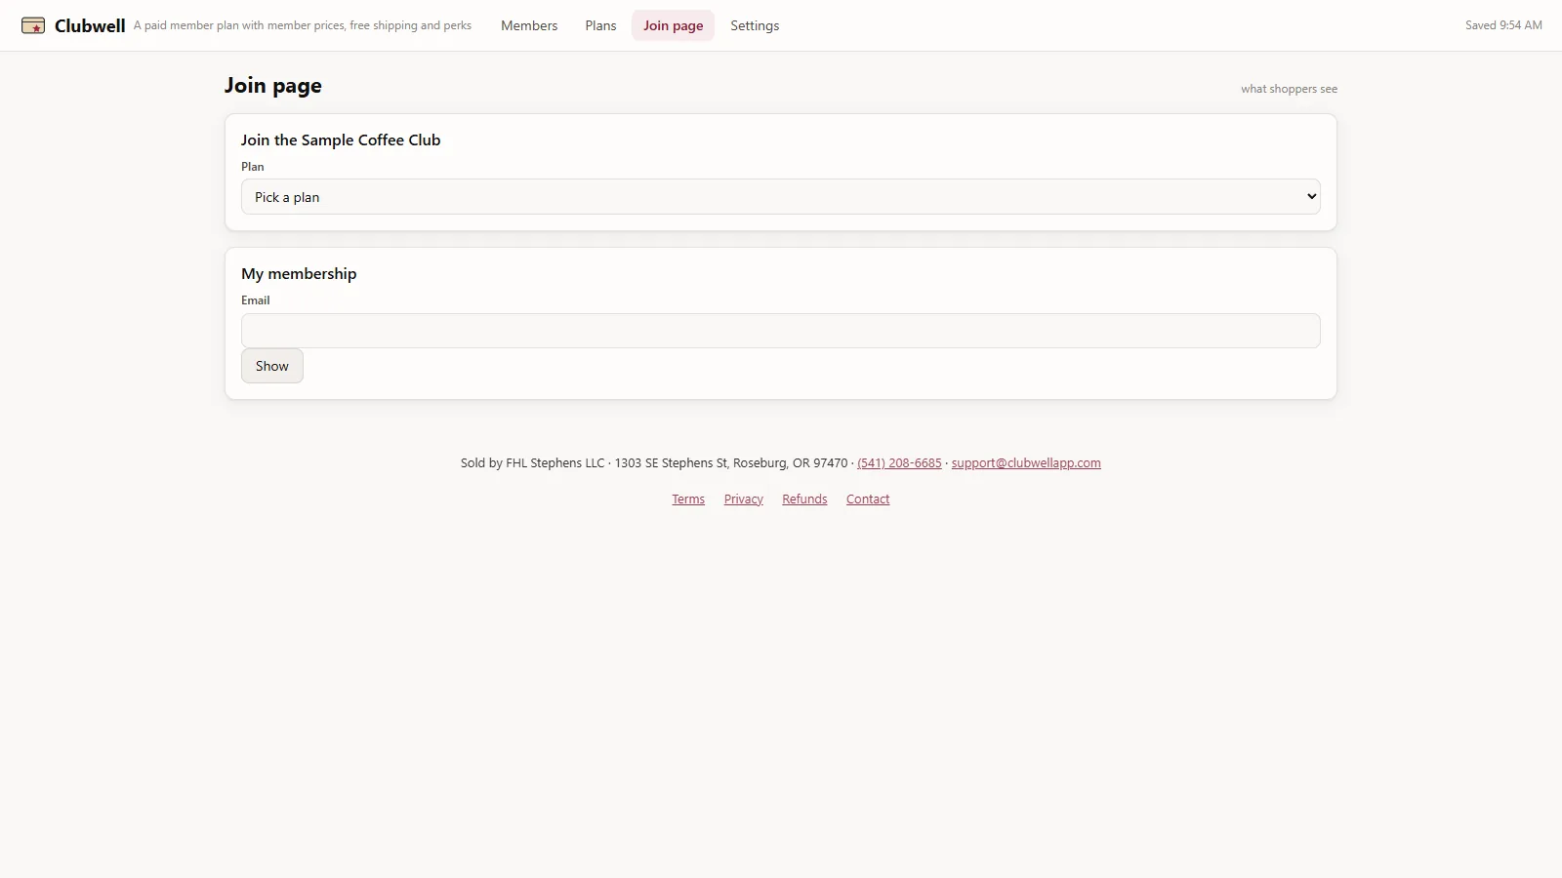Call the (541) 208-6685 phone link
The image size is (1562, 878).
899,463
